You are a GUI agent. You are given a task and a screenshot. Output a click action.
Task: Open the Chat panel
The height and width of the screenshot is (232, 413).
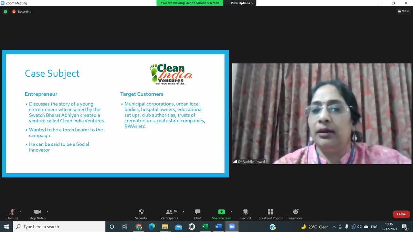pos(198,214)
